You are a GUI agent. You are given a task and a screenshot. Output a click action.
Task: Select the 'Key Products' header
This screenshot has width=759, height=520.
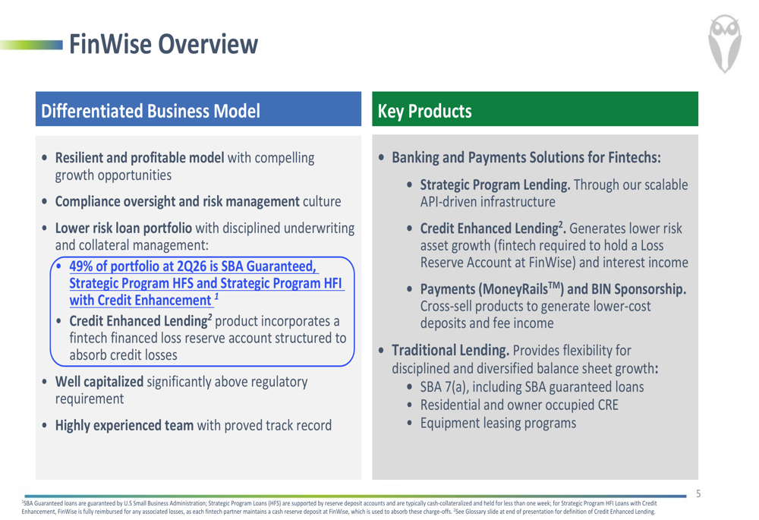pos(535,109)
